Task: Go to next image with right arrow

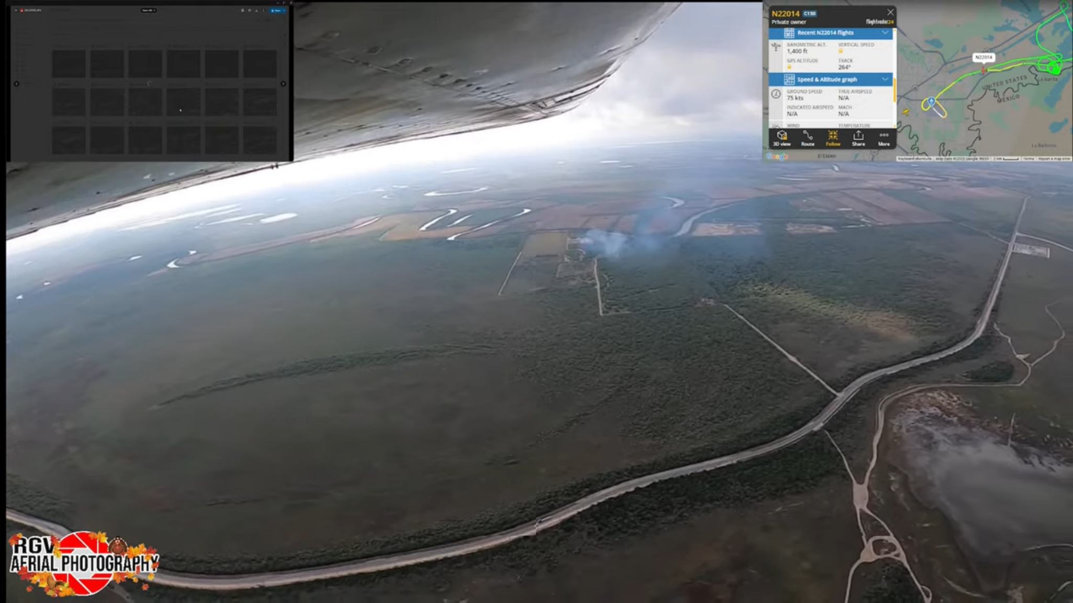Action: pos(283,84)
